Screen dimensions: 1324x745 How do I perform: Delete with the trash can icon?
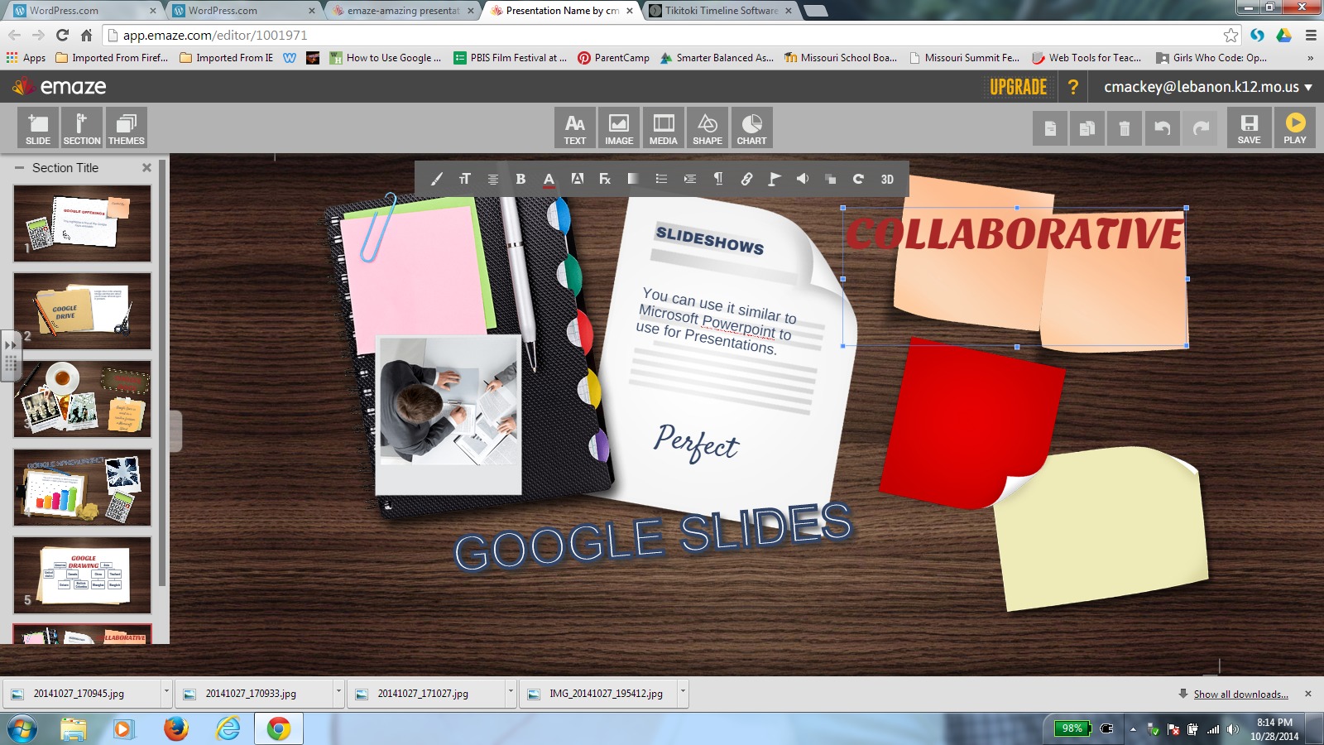pos(1124,128)
